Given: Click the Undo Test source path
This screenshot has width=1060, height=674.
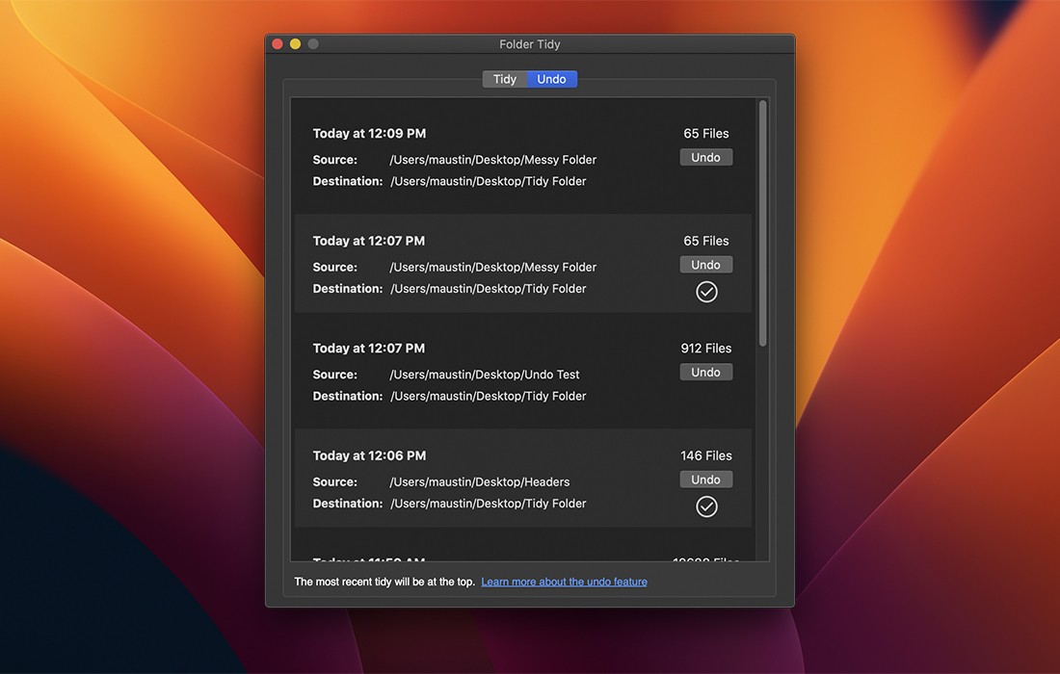Looking at the screenshot, I should [x=484, y=375].
